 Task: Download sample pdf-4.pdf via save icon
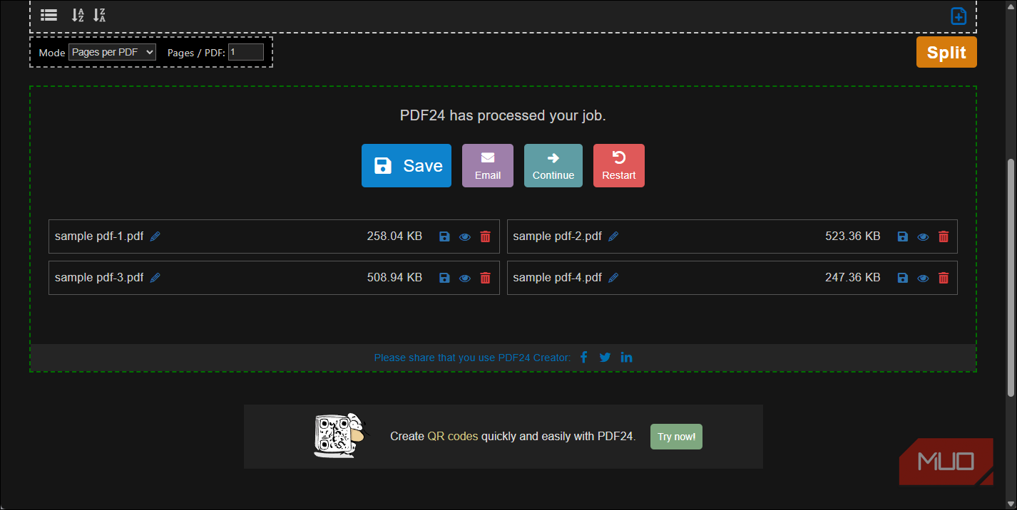coord(902,278)
